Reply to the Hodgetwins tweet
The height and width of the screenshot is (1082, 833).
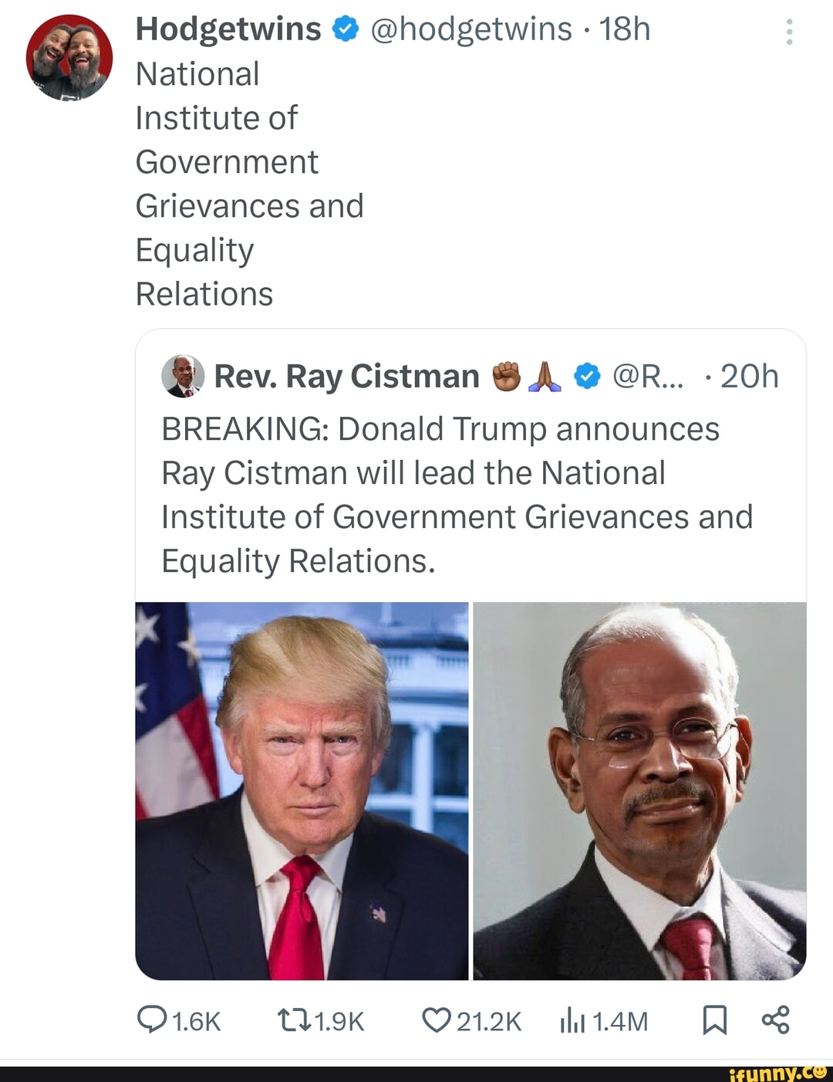(x=151, y=1019)
